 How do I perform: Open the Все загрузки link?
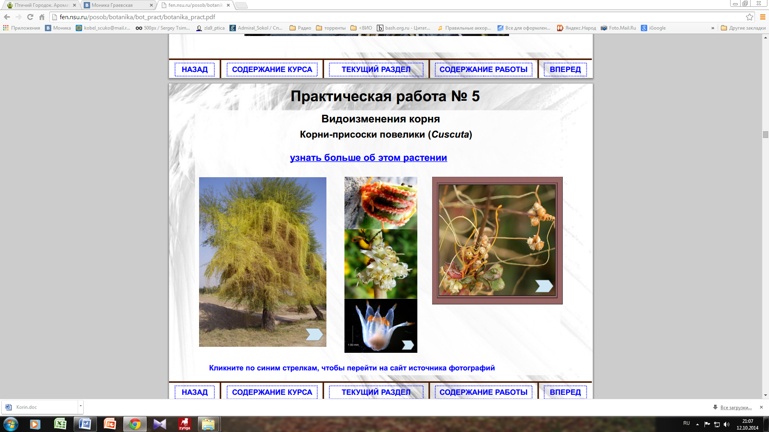click(x=736, y=407)
